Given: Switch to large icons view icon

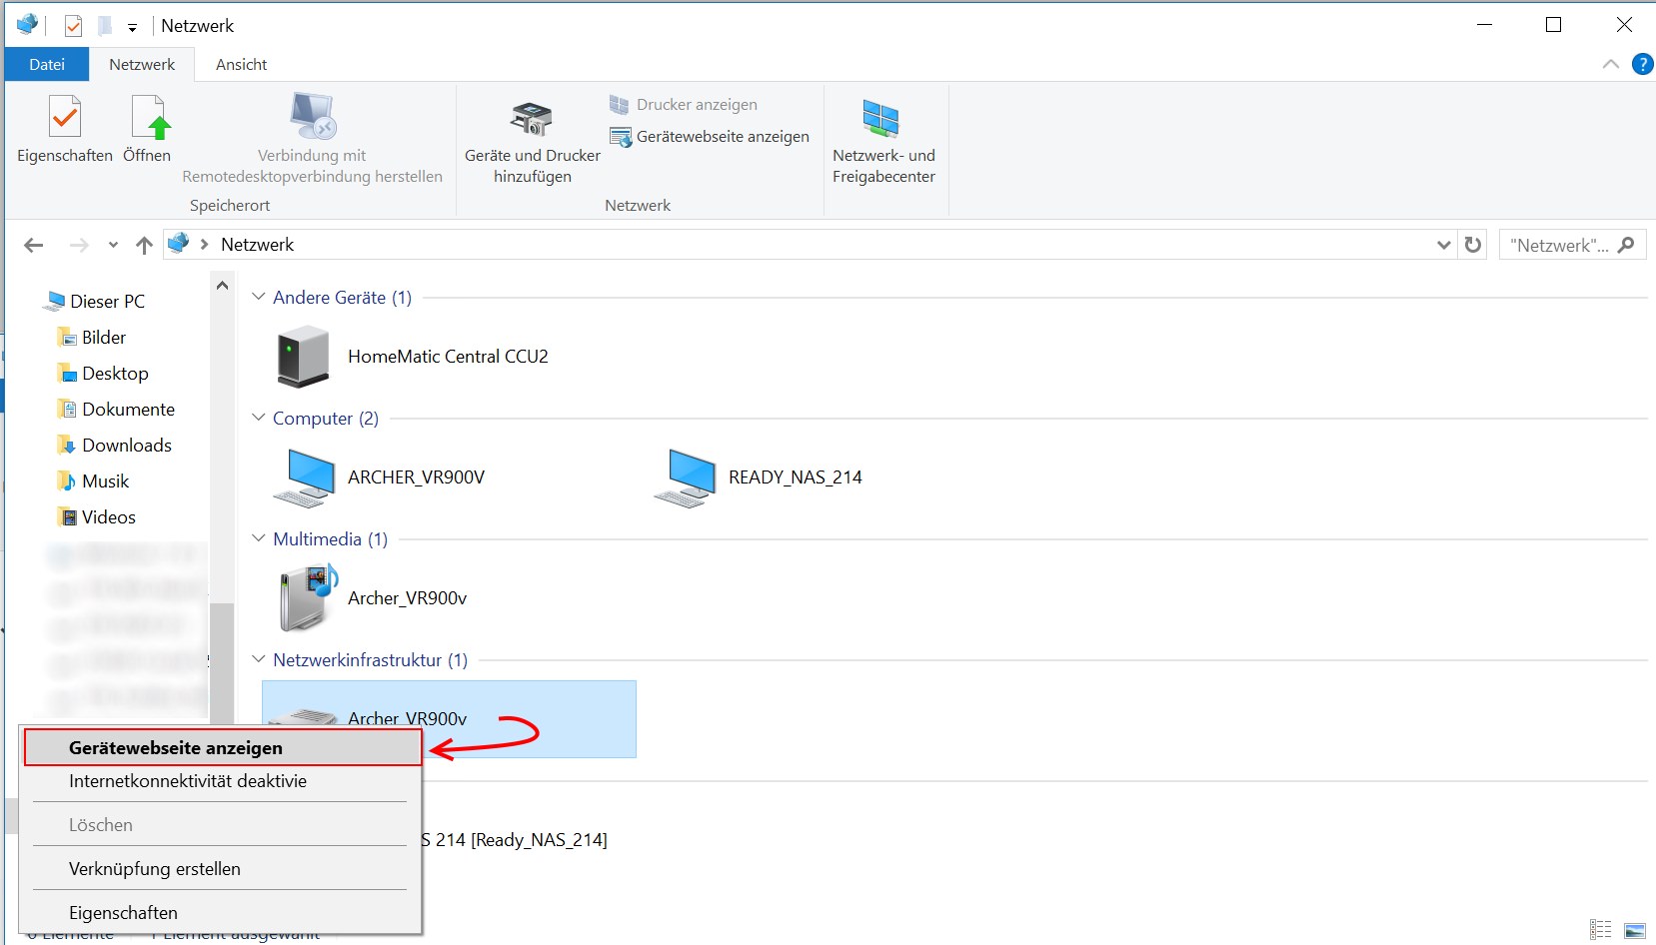Looking at the screenshot, I should pos(1635,930).
